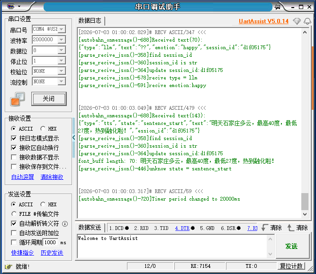Expand the 数据位 dropdown

(62, 50)
